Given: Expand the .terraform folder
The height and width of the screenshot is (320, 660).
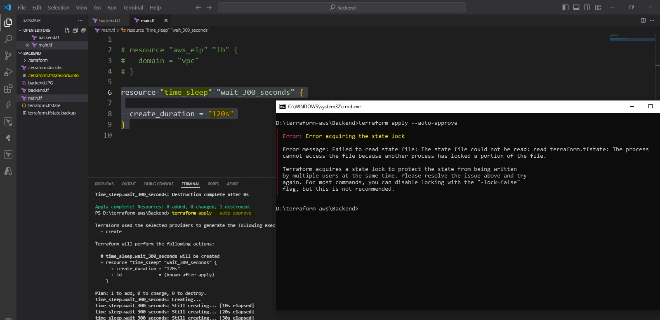Looking at the screenshot, I should [x=38, y=60].
